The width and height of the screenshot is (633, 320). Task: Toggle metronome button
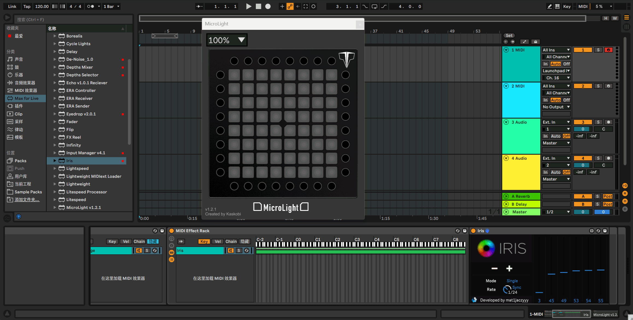[x=90, y=6]
